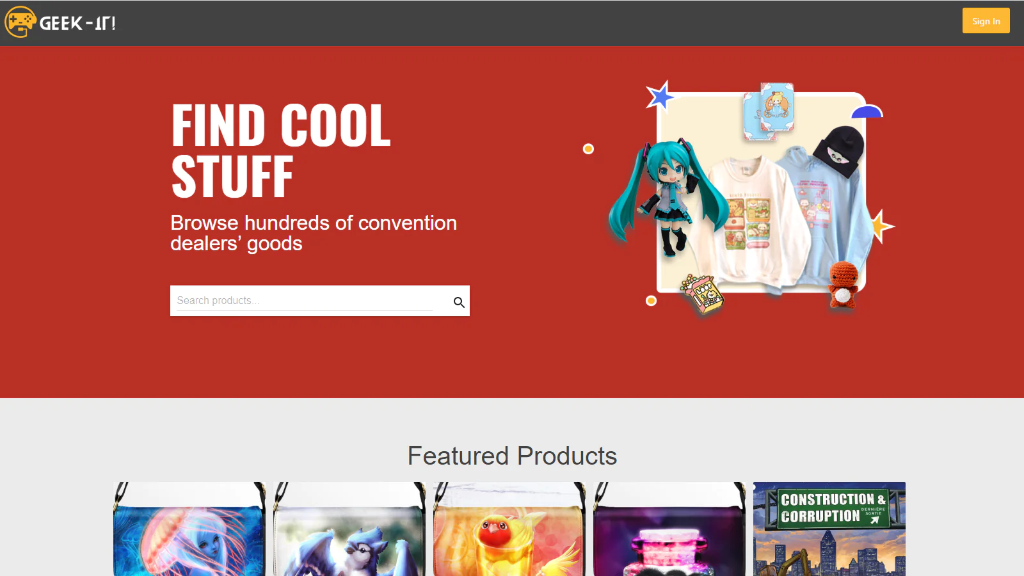Click the Geek-It gamepad logo icon
Image resolution: width=1024 pixels, height=576 pixels.
click(20, 22)
